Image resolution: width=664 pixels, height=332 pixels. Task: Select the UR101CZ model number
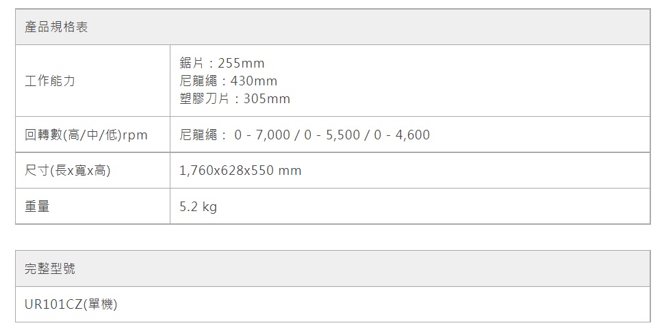point(53,305)
